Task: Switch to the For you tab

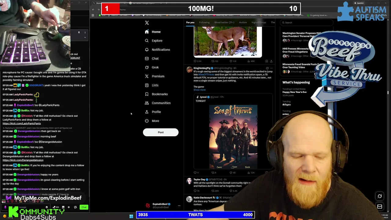Action: click(x=190, y=22)
